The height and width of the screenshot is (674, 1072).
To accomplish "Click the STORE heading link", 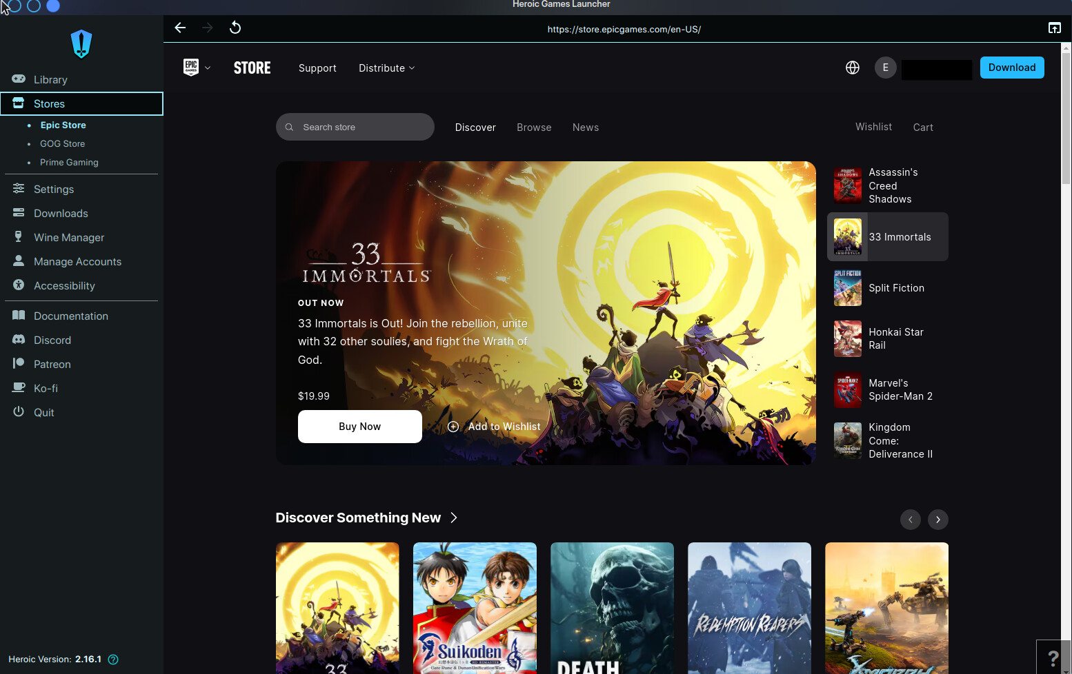I will pyautogui.click(x=252, y=68).
